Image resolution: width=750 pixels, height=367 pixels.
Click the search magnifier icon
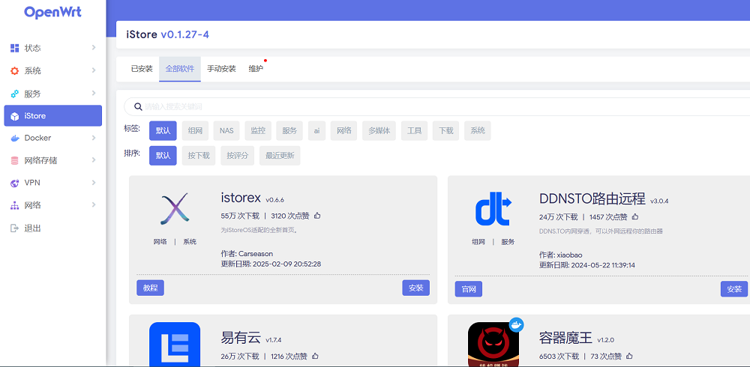138,106
